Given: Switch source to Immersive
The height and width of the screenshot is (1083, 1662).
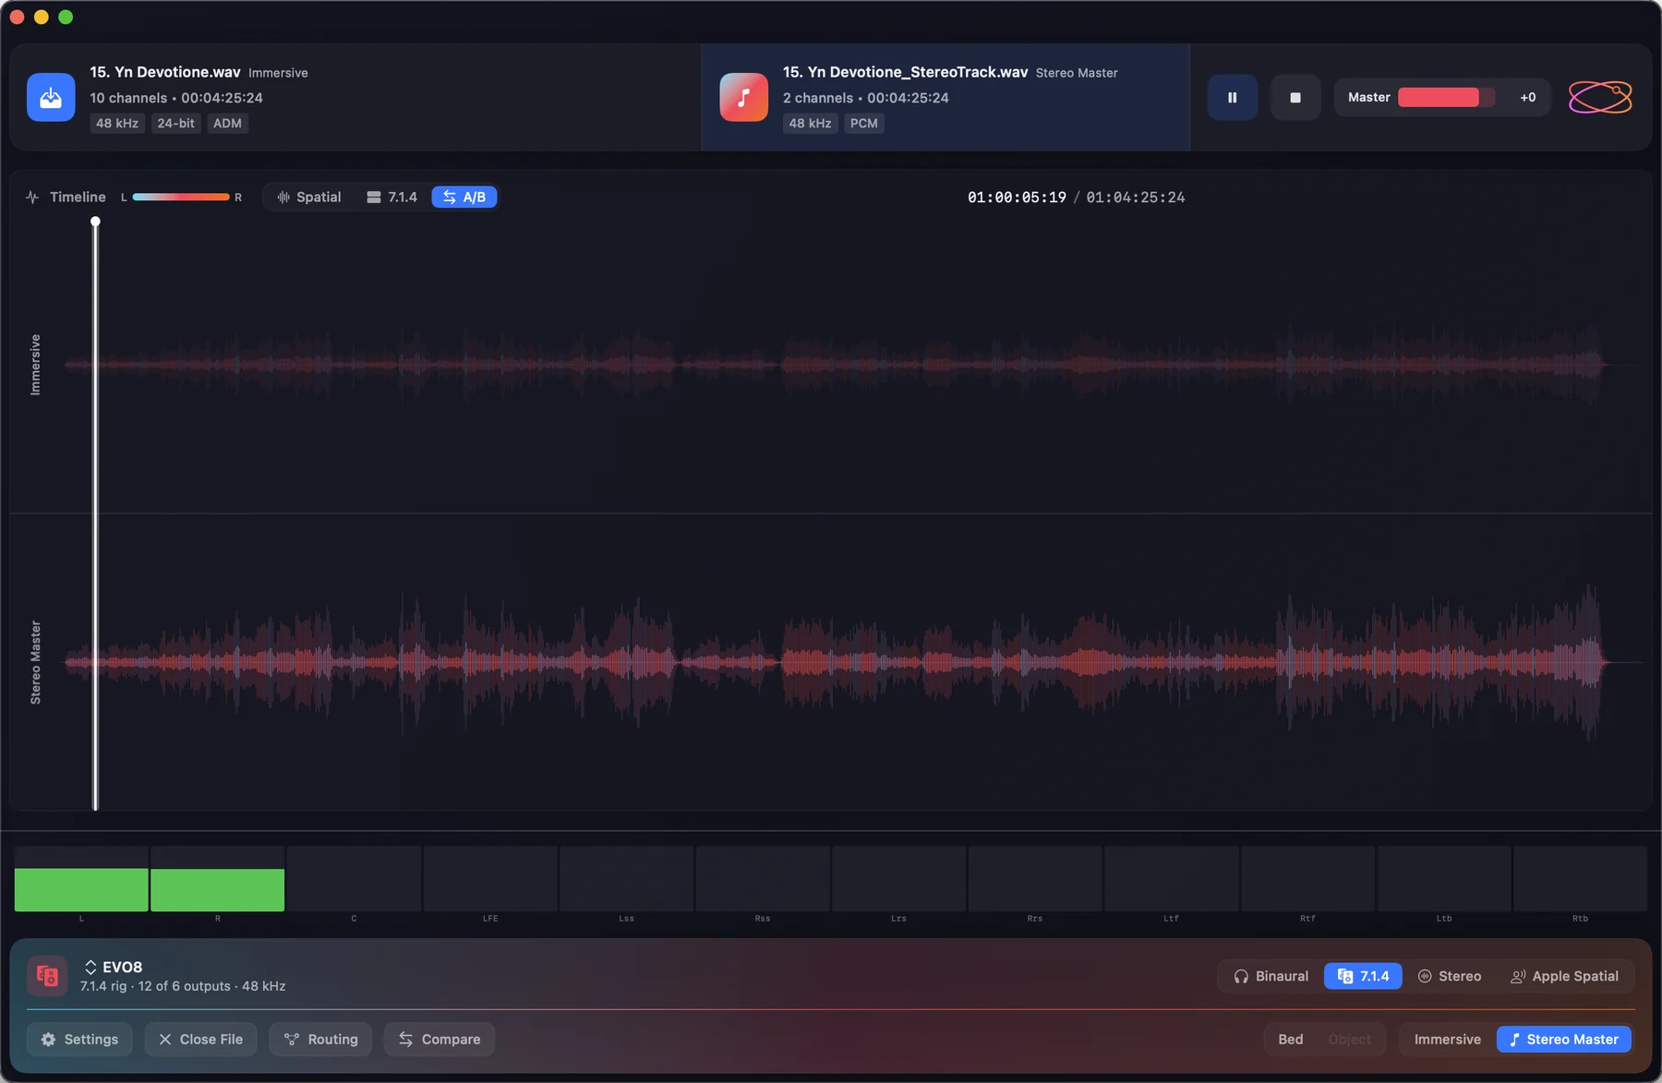Looking at the screenshot, I should coord(1447,1039).
